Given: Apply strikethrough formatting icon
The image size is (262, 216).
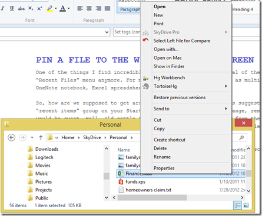Looking at the screenshot, I should [21, 8].
